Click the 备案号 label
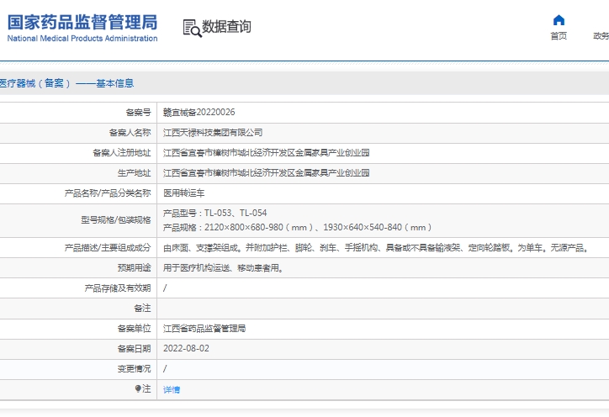The width and height of the screenshot is (609, 417). (138, 112)
